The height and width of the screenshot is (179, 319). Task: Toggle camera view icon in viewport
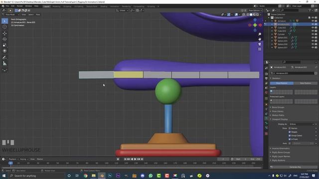pyautogui.click(x=260, y=44)
